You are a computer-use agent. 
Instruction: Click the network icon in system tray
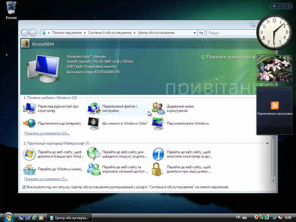click(x=275, y=217)
